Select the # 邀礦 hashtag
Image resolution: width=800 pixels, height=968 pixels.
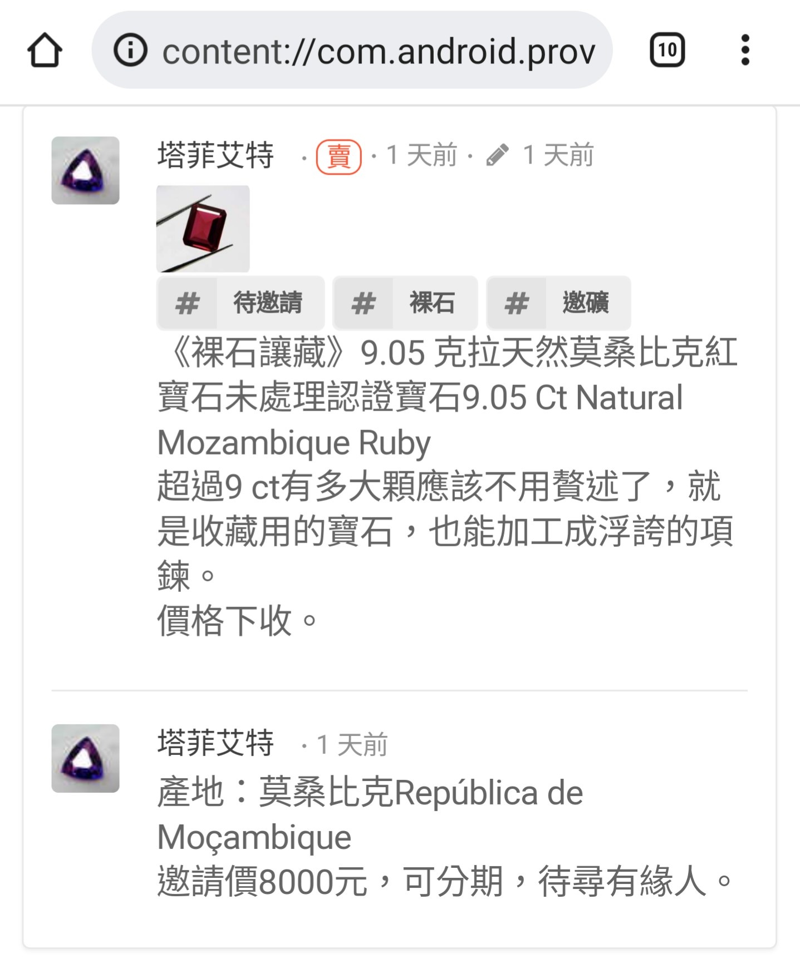(x=558, y=303)
